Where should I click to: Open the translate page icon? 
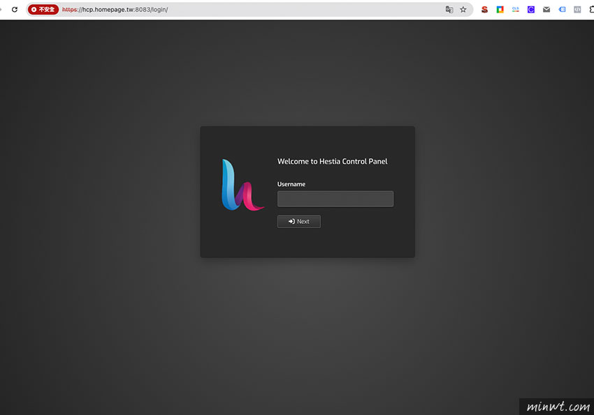(x=449, y=10)
